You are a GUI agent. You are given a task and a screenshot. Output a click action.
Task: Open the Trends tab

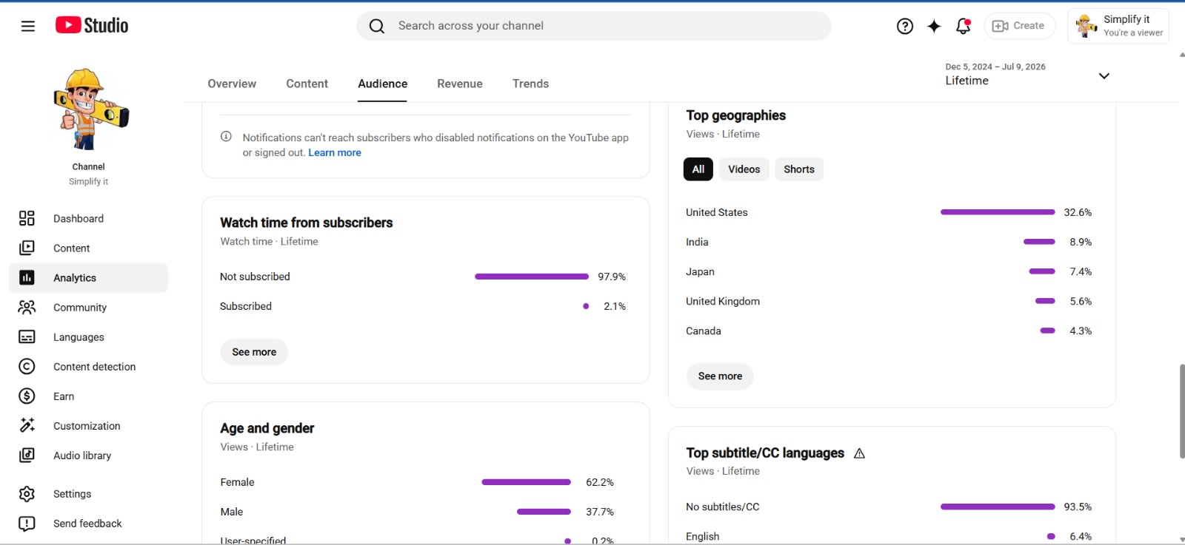tap(531, 84)
